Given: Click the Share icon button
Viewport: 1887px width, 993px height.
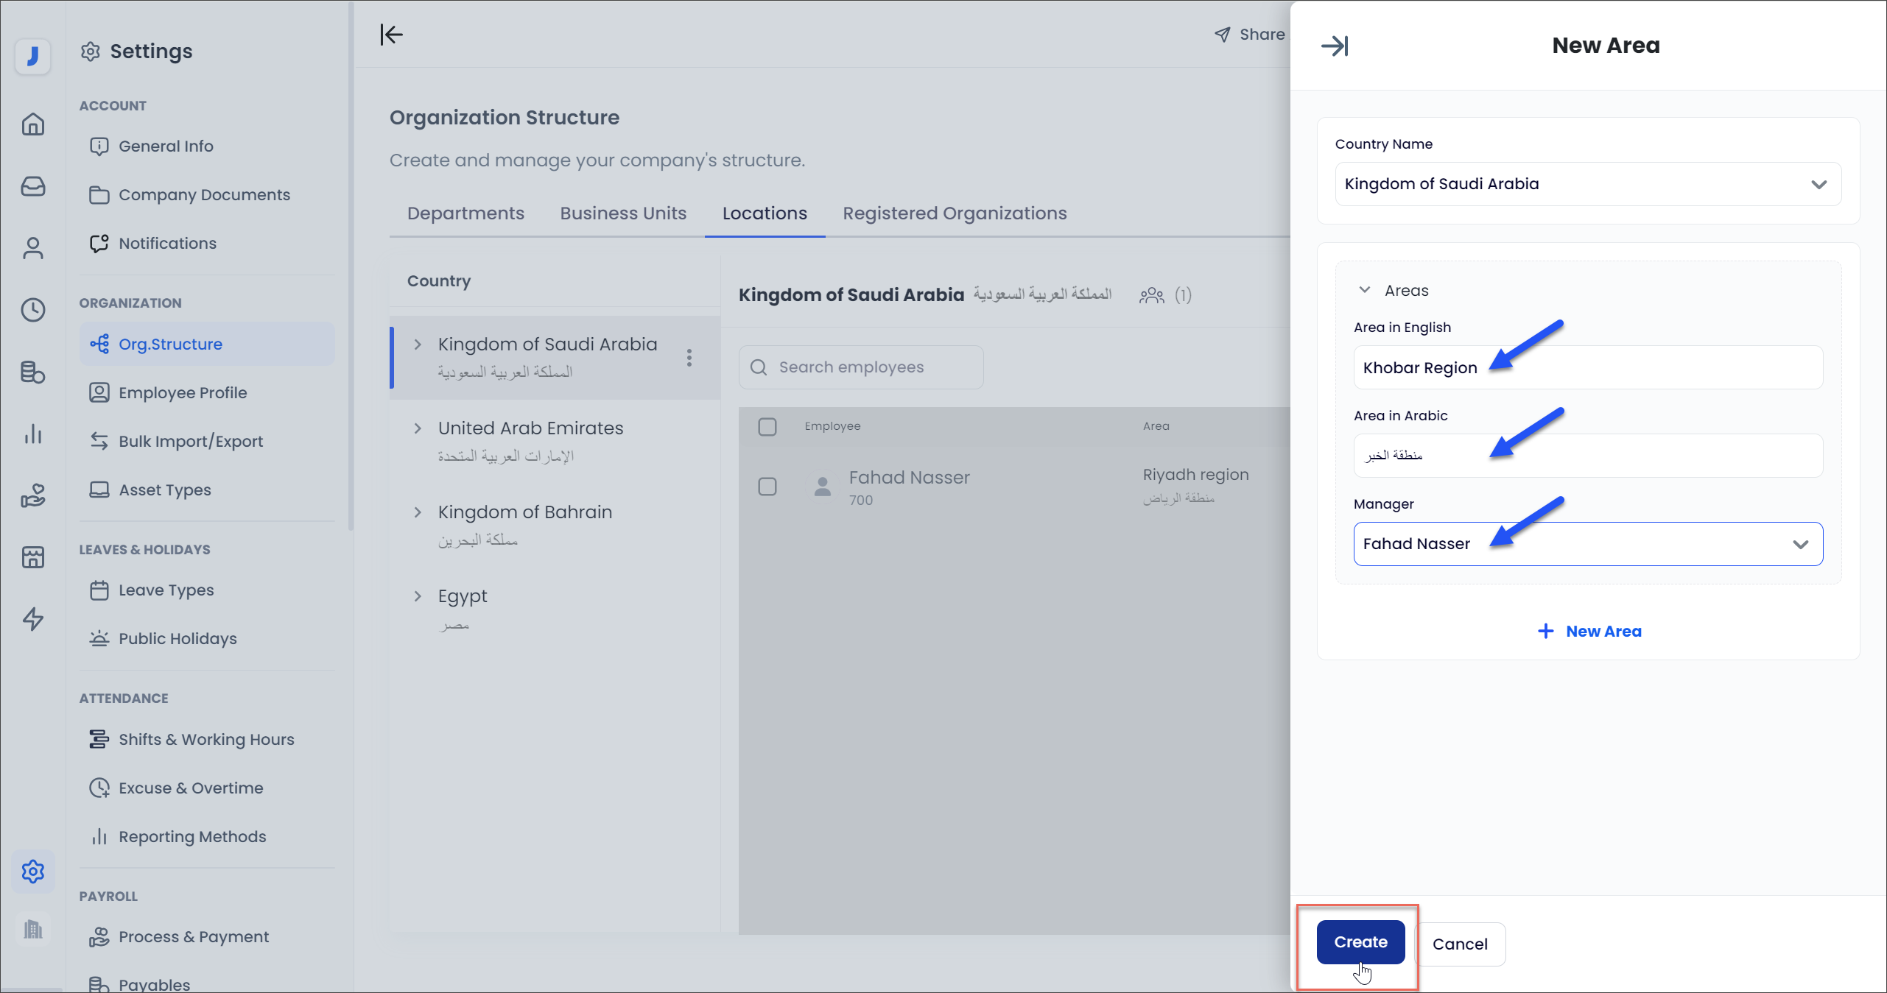Looking at the screenshot, I should tap(1249, 35).
